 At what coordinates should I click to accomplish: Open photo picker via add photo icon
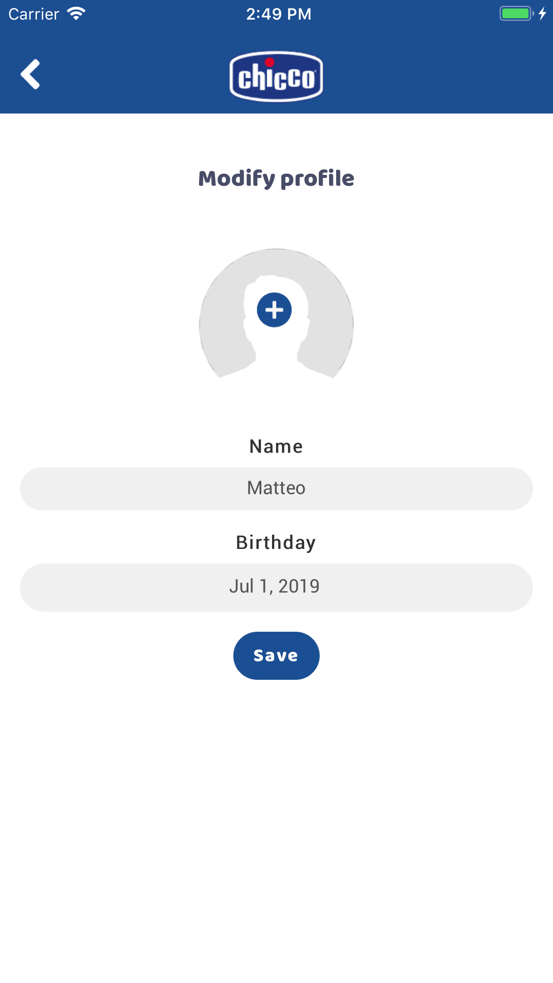(274, 310)
